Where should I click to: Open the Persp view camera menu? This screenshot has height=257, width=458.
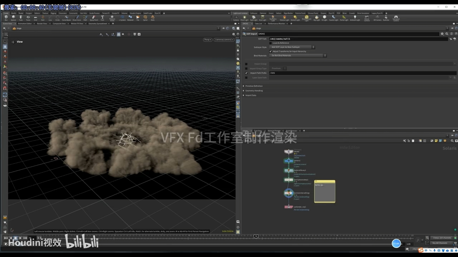coord(207,40)
